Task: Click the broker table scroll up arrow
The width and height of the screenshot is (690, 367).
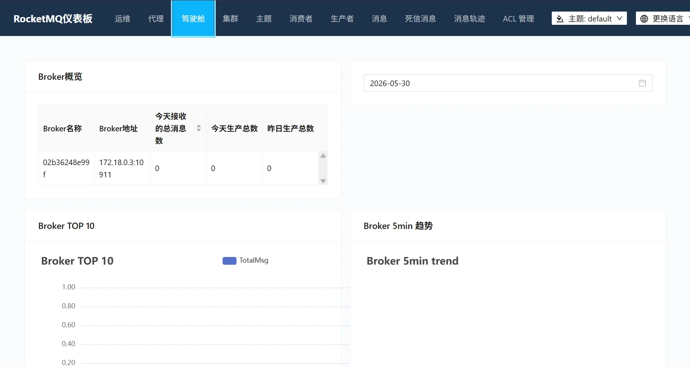Action: coord(323,156)
